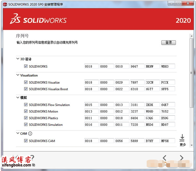Click Motion serial field containing W99D

coord(153,111)
